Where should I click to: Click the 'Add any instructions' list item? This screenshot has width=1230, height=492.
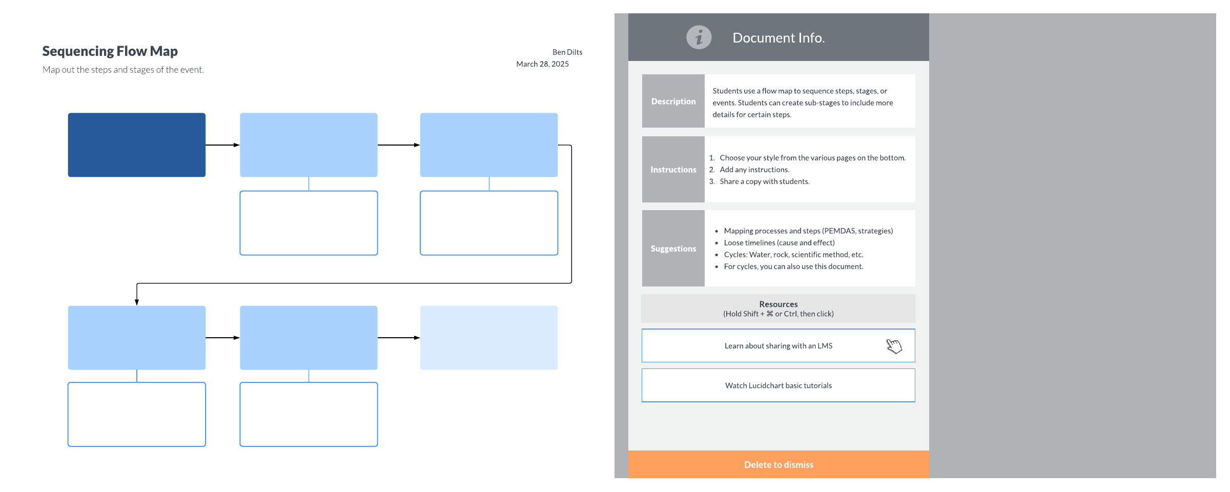(754, 170)
